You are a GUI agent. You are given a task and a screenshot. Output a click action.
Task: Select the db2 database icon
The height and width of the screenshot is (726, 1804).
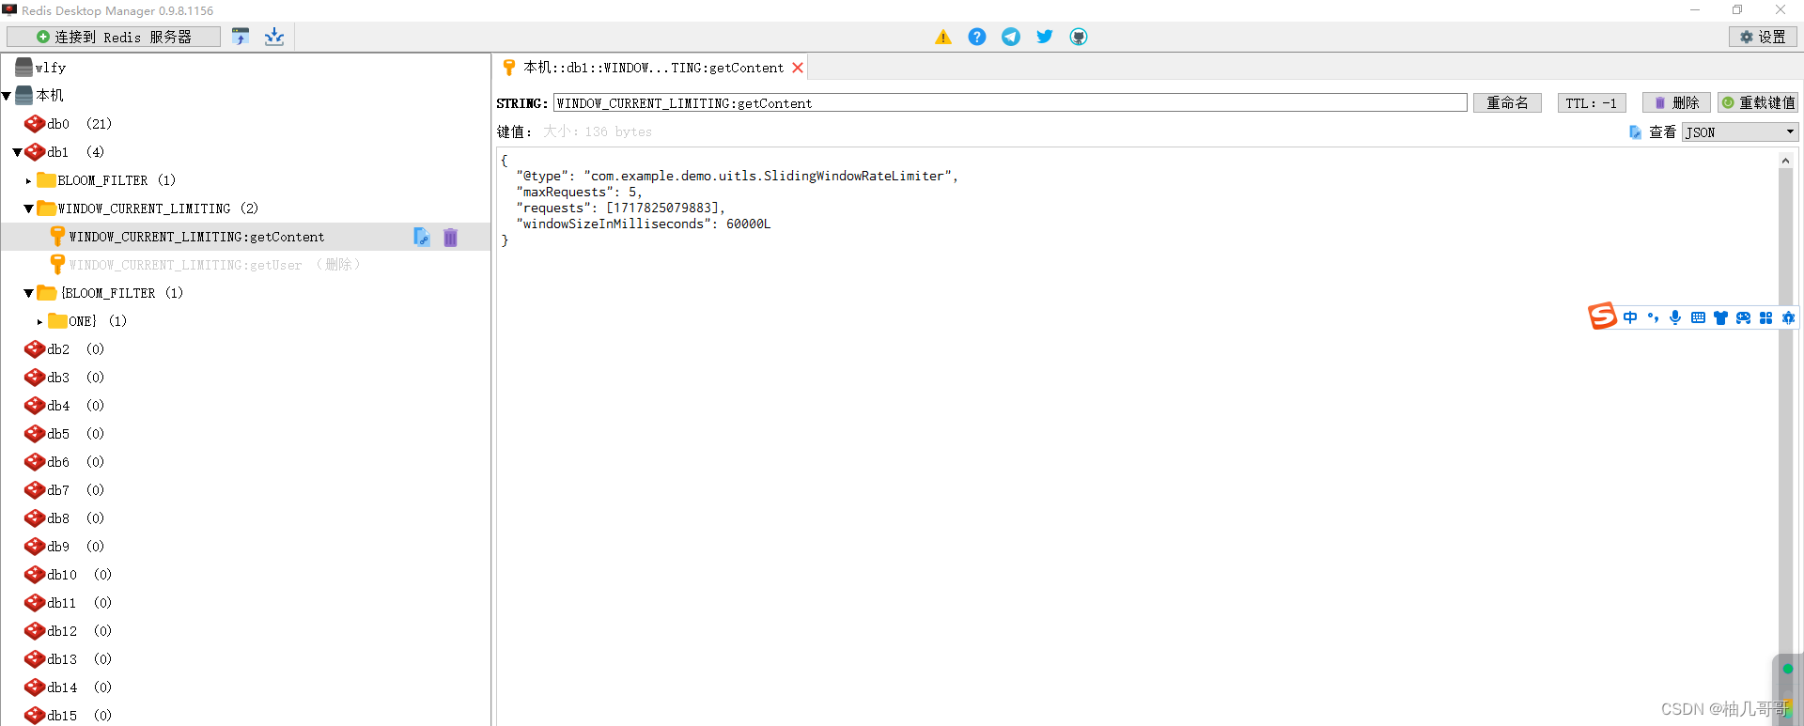coord(35,349)
